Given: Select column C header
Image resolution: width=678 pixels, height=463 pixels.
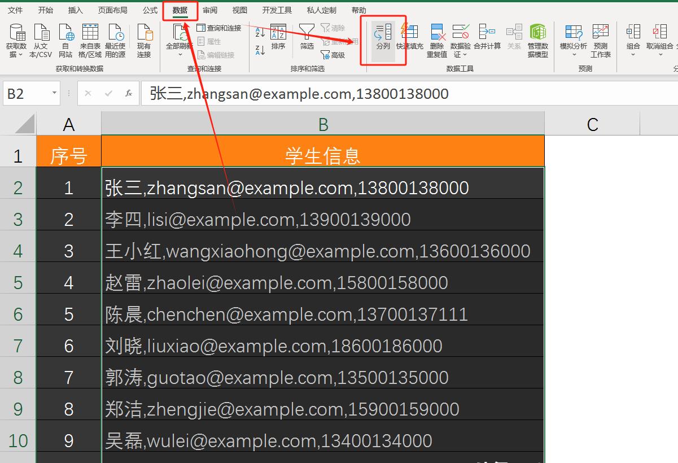Looking at the screenshot, I should 592,124.
